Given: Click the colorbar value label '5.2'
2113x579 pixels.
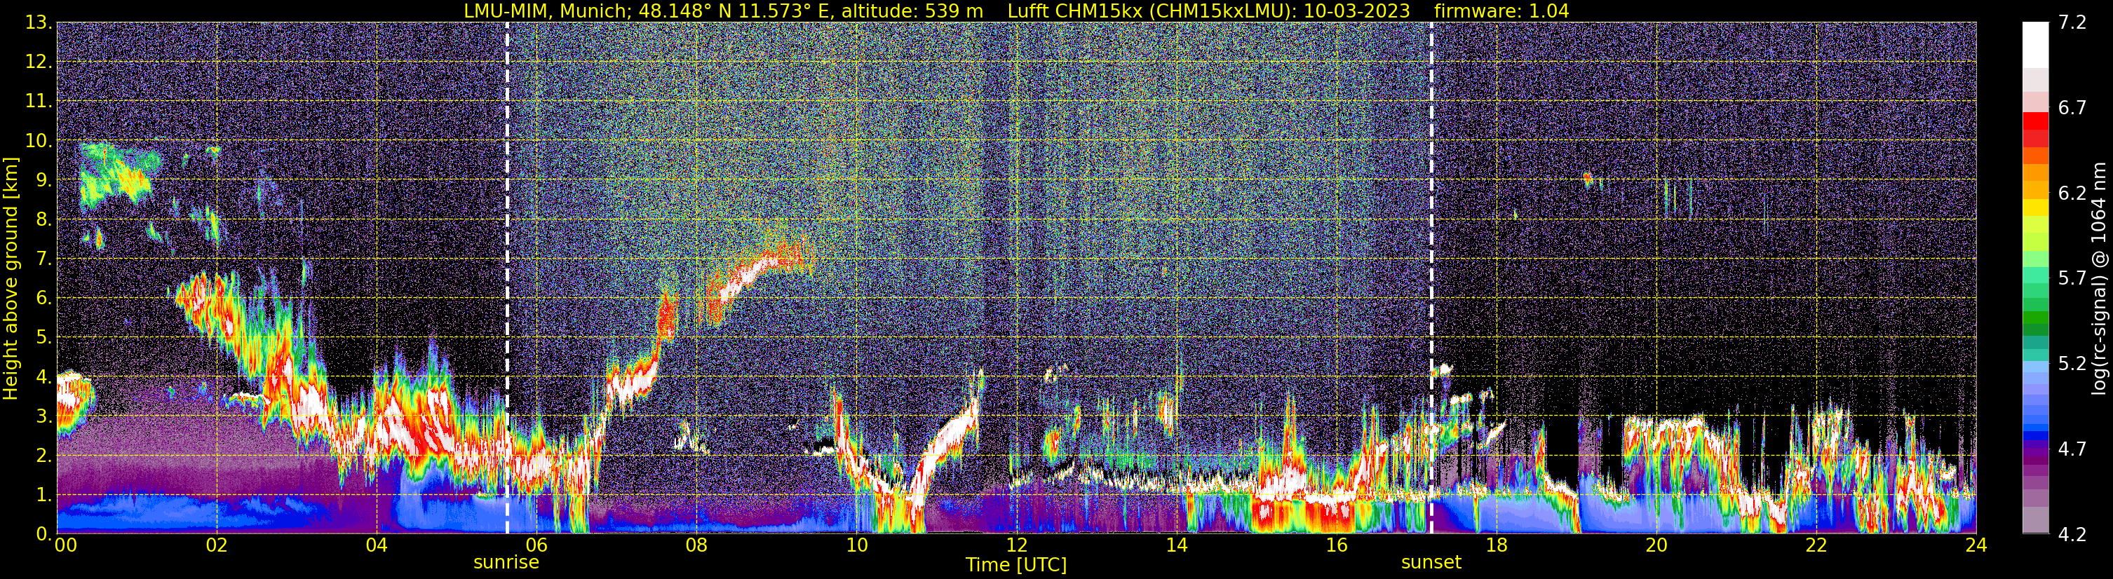Looking at the screenshot, I should coord(2072,364).
